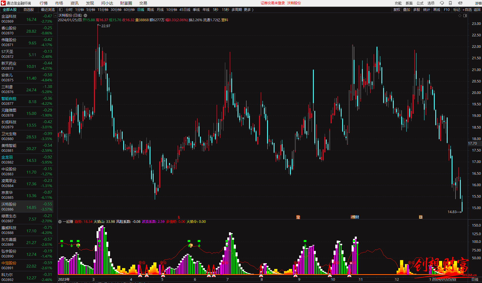
Task: Open the 发现 menu
Action: 90,3
